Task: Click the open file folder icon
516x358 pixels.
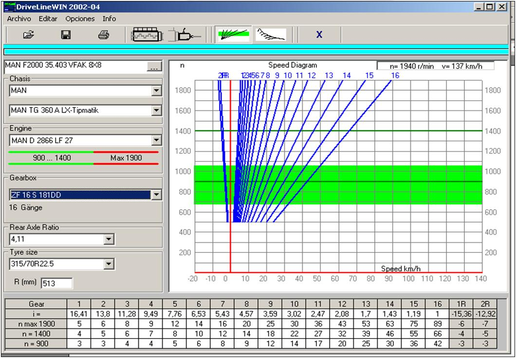Action: (x=29, y=35)
